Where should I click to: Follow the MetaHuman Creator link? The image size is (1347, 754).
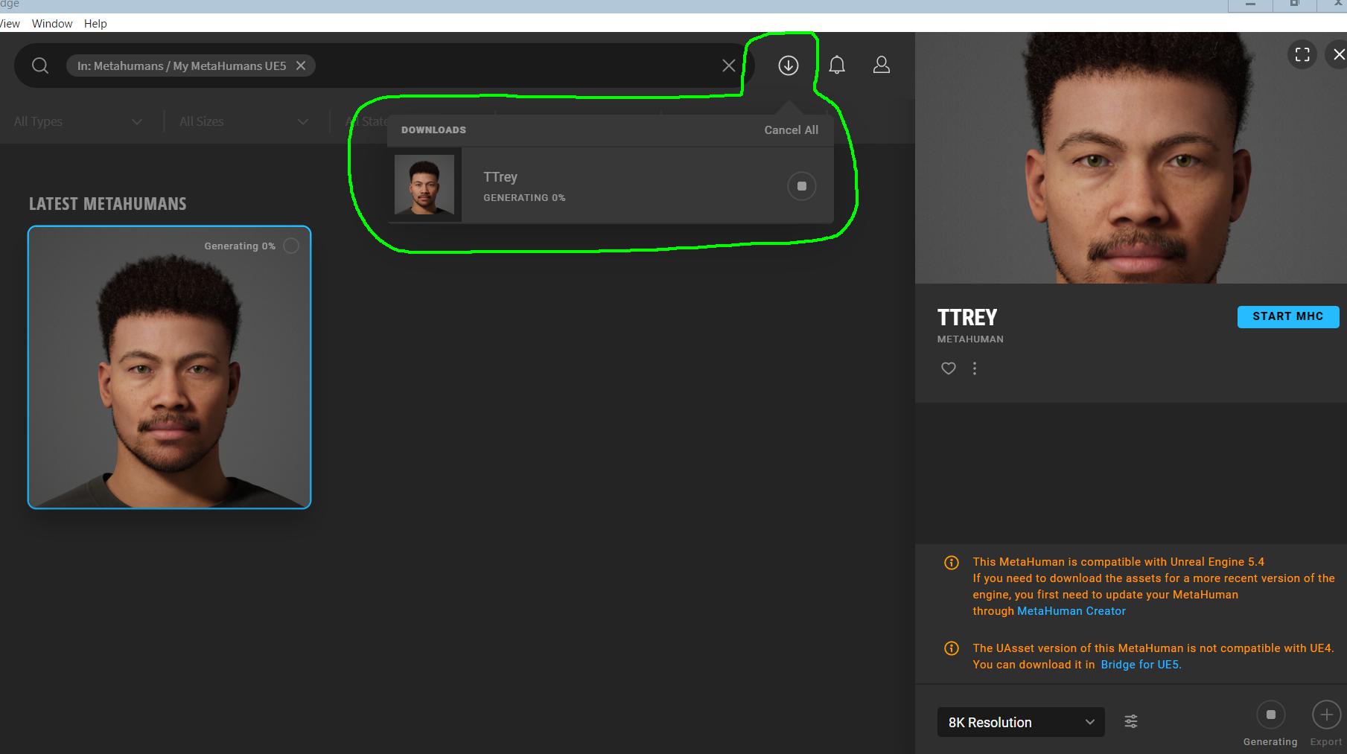1071,611
